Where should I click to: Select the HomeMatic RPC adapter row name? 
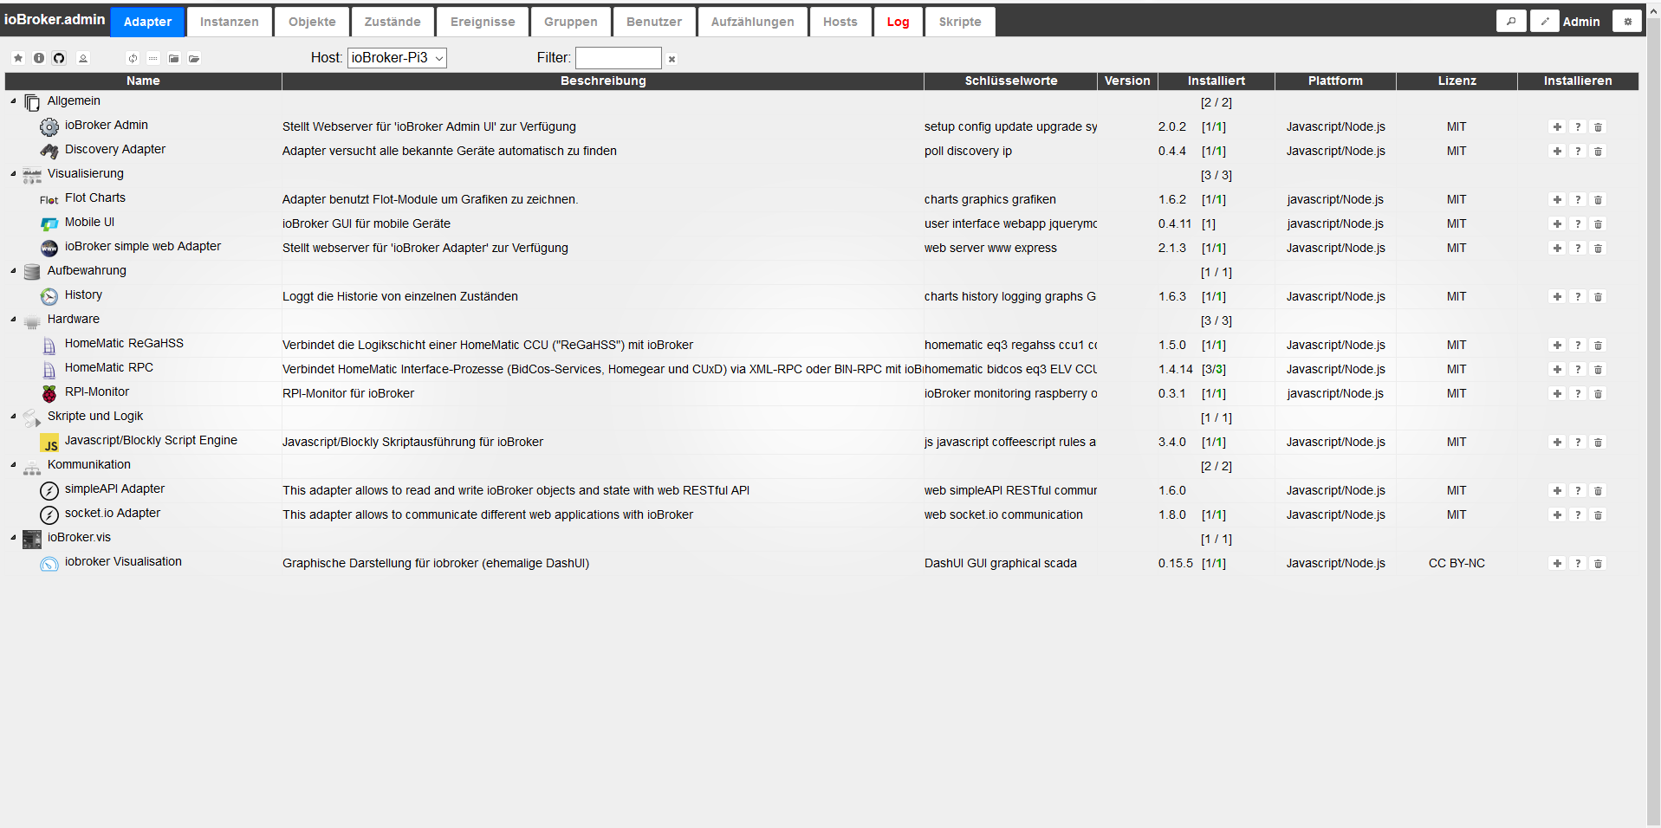coord(109,367)
